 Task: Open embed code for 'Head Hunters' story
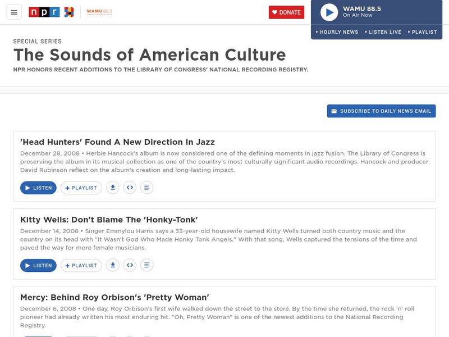(130, 188)
